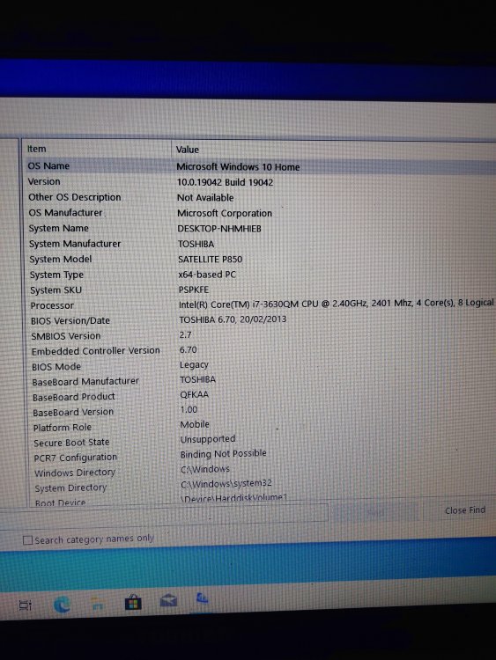
Task: Click the Binding Not Possible value
Action: [224, 454]
